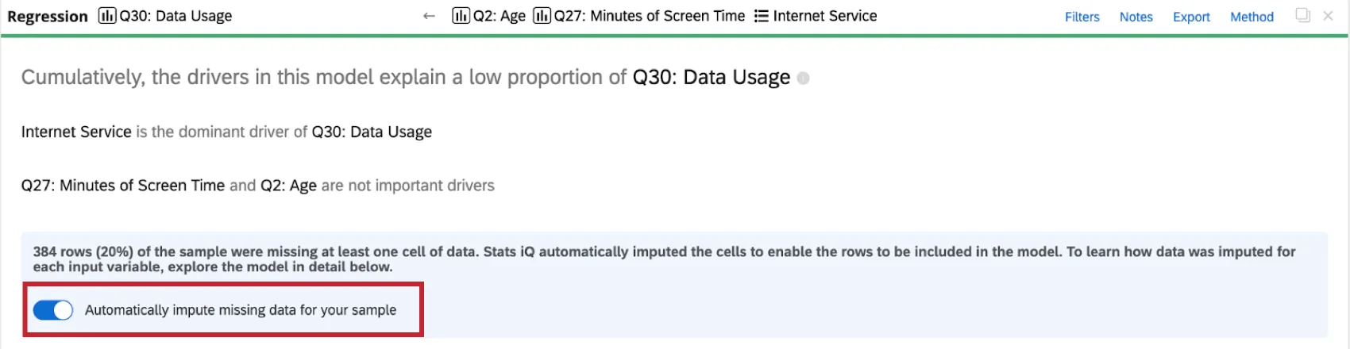The image size is (1350, 349).
Task: Click the info icon after the summary heading
Action: [803, 79]
